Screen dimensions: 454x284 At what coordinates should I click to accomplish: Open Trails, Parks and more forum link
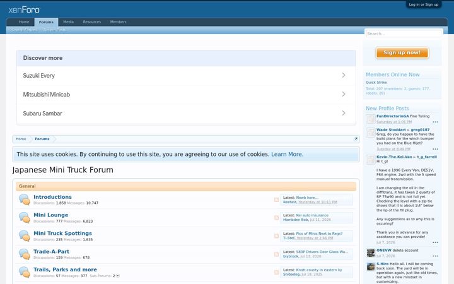pos(65,269)
